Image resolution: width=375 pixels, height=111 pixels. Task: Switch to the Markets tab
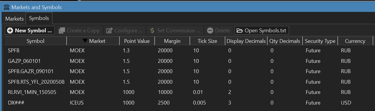14,18
